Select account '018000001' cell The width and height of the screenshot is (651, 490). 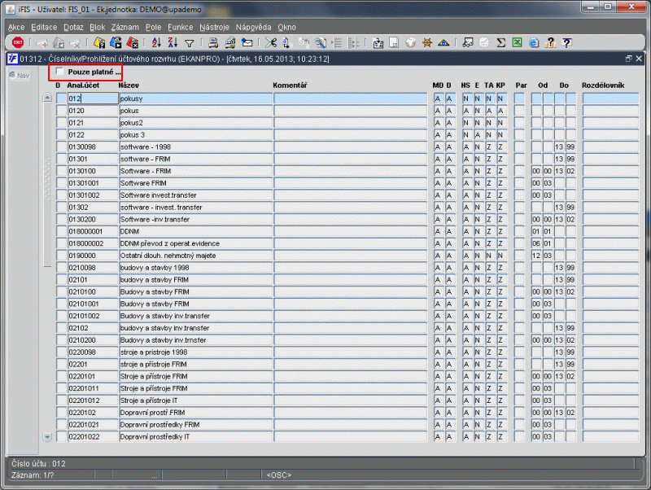pos(93,231)
